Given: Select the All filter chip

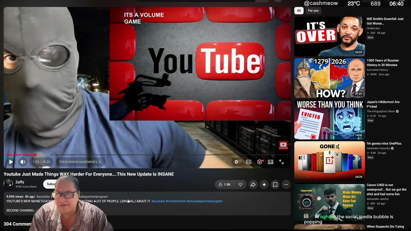Looking at the screenshot, I should point(299,11).
